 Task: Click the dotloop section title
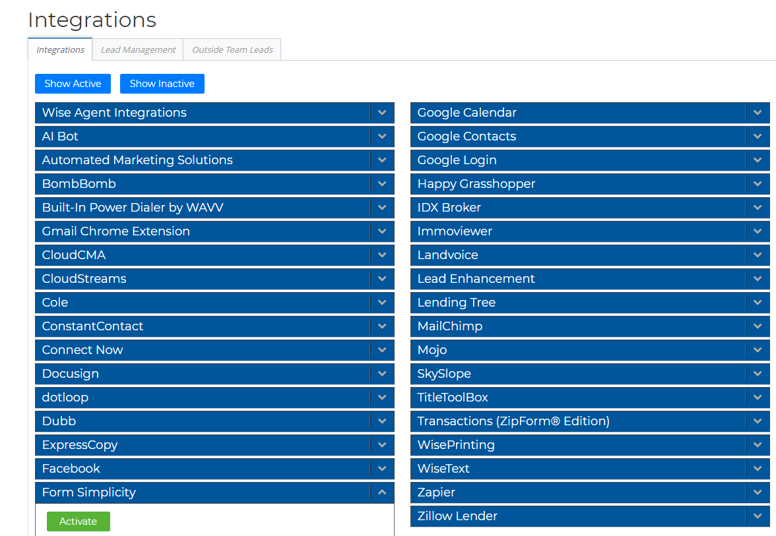coord(65,397)
